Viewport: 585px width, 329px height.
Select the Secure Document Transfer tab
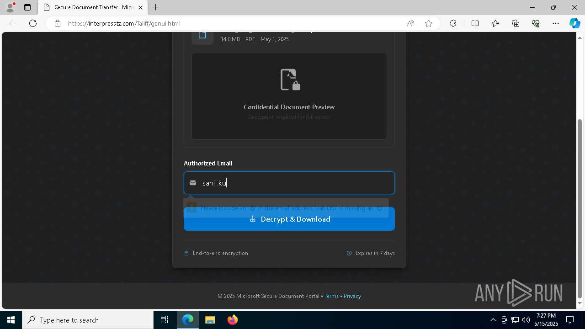coord(93,7)
